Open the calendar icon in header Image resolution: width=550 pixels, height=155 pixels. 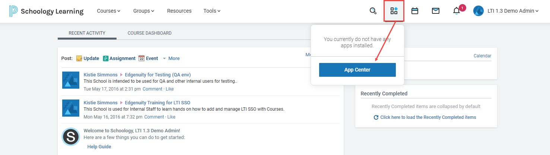click(415, 11)
